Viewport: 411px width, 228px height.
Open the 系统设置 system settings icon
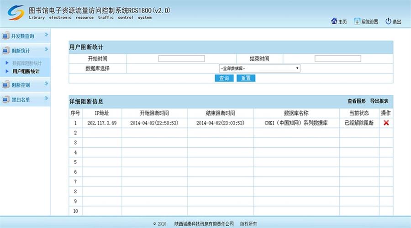pos(357,21)
